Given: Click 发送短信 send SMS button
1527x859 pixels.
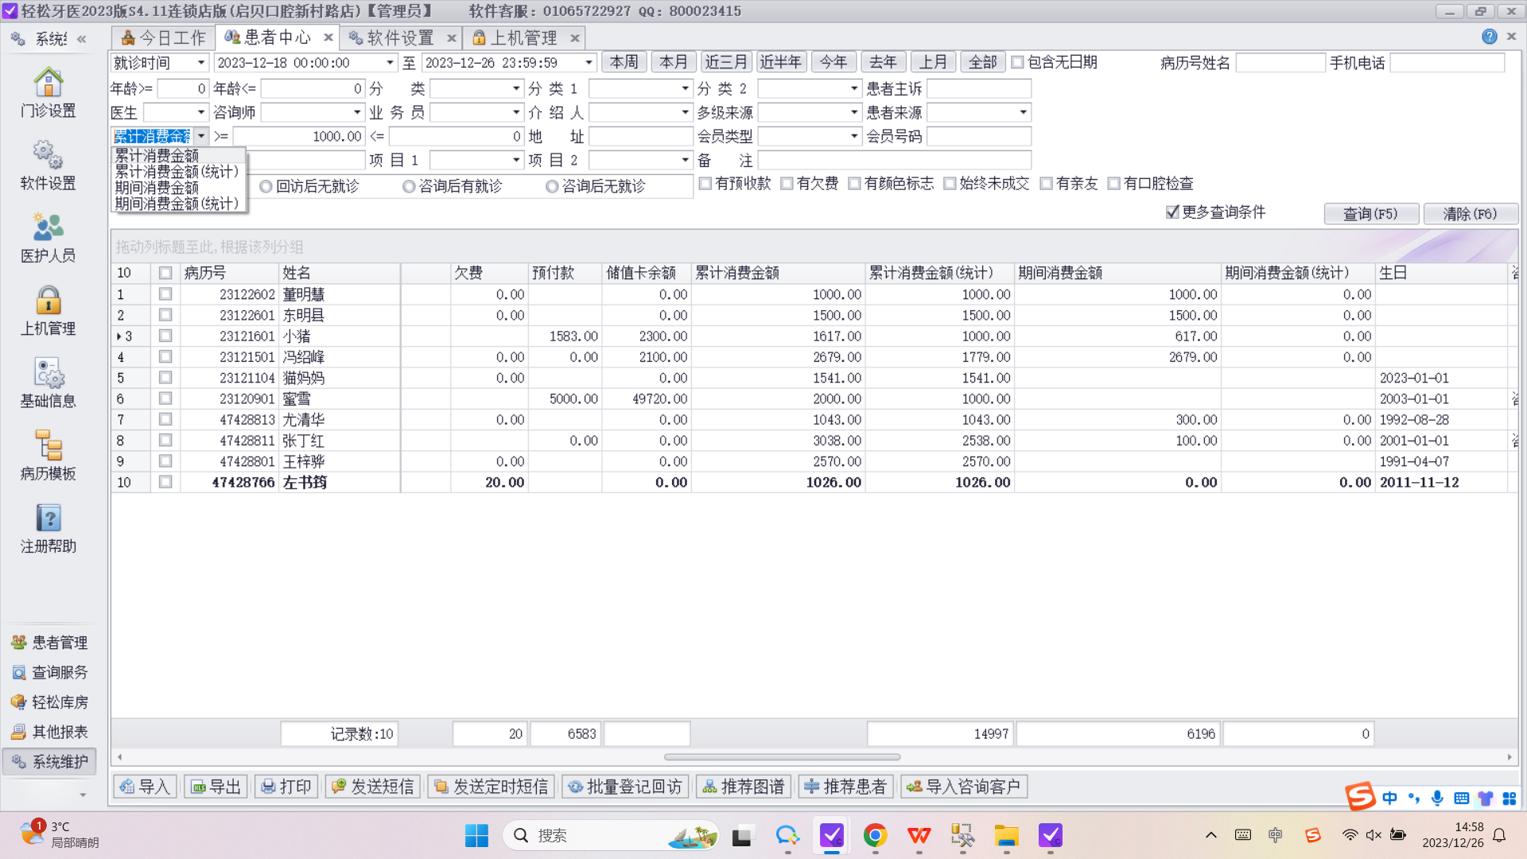Looking at the screenshot, I should (x=372, y=787).
